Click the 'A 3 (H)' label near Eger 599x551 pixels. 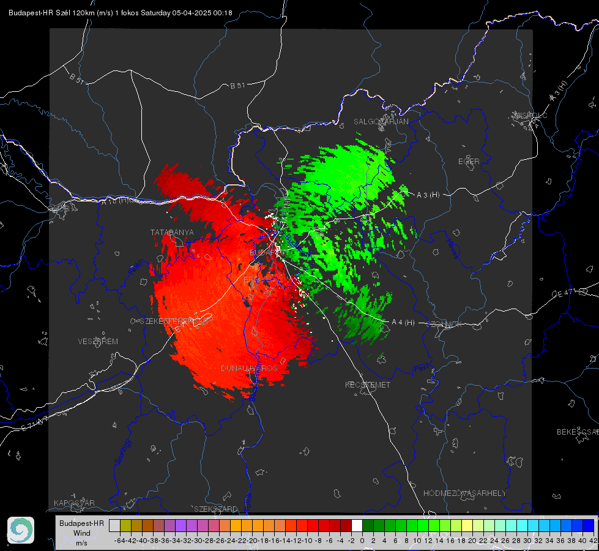click(x=428, y=195)
